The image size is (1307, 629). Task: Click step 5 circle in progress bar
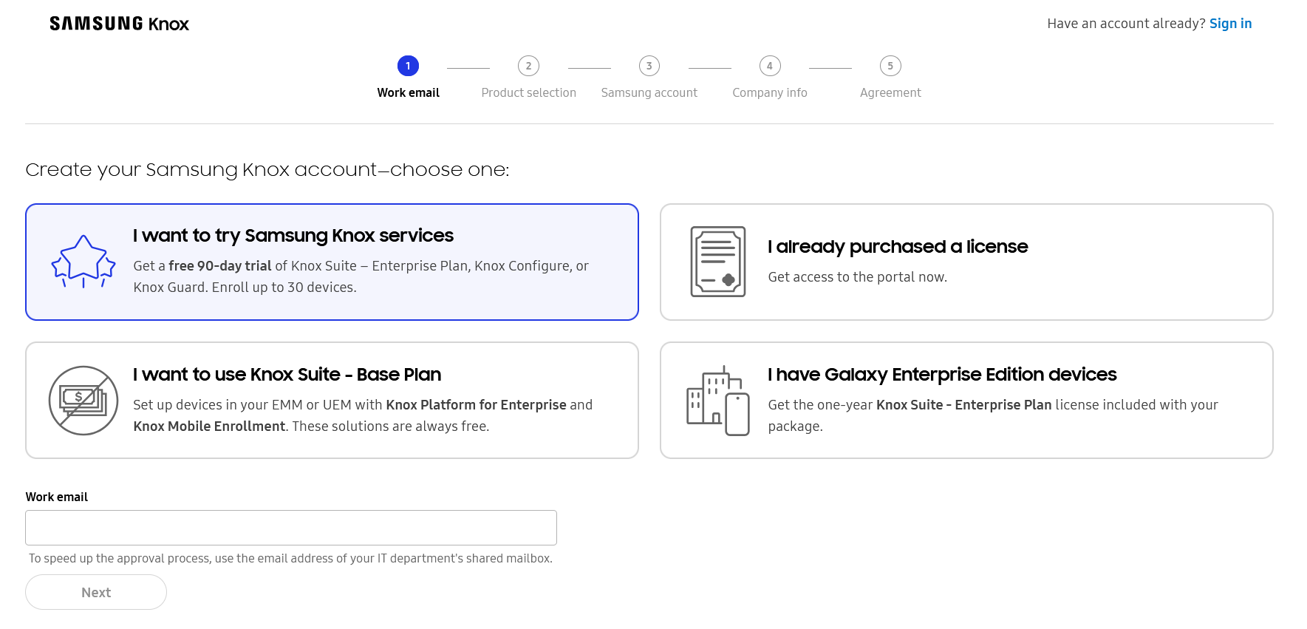click(890, 66)
